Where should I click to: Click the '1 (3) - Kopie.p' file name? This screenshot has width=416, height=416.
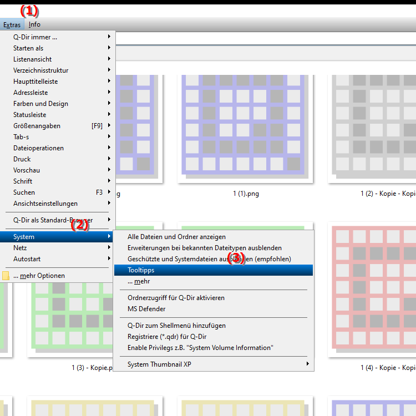click(x=92, y=368)
